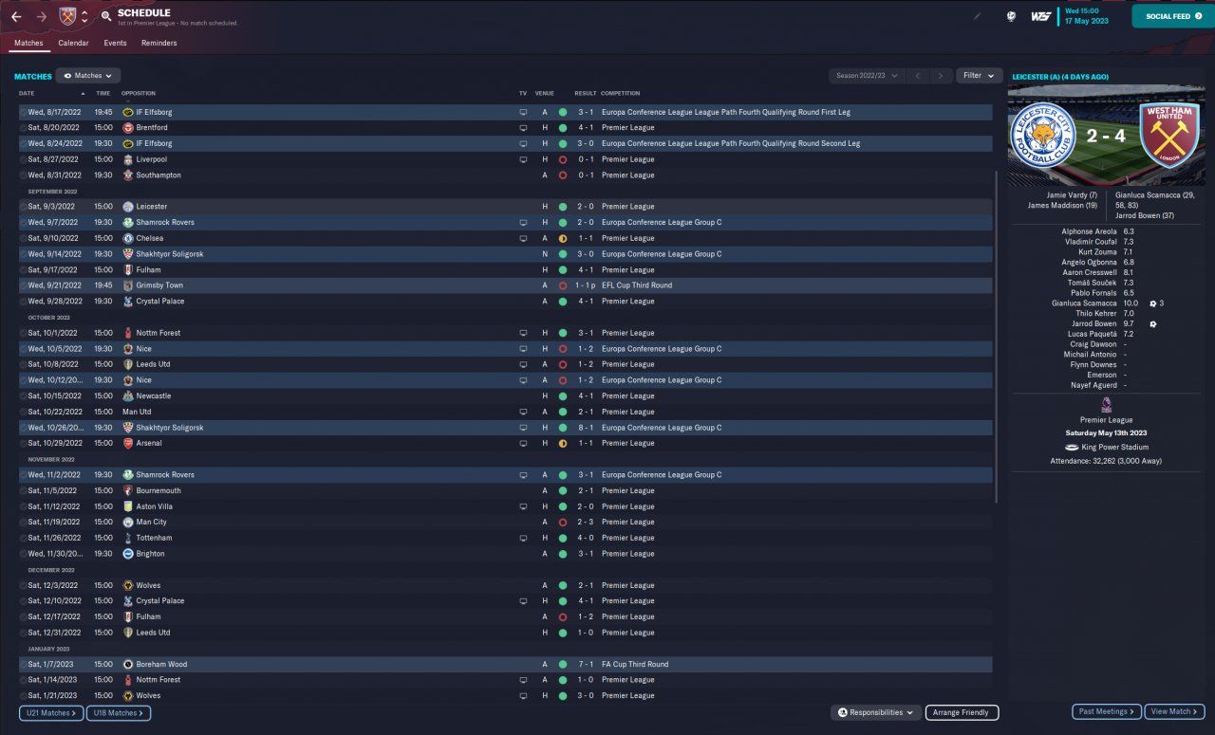The width and height of the screenshot is (1215, 735).
Task: Switch to the Matches tab
Action: 28,44
